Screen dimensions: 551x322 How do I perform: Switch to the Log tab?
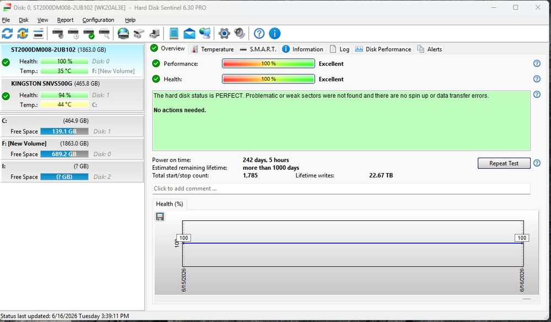[339, 49]
